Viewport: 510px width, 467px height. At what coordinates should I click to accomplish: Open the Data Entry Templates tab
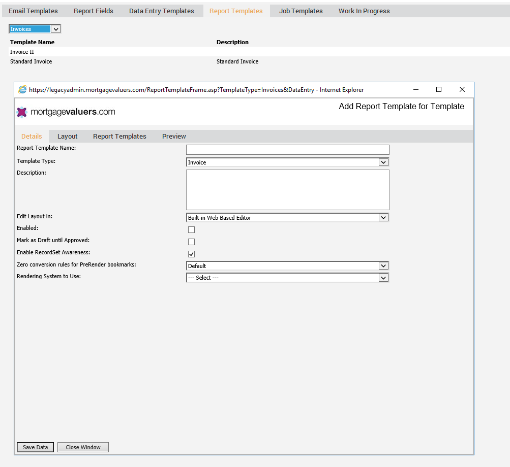pyautogui.click(x=161, y=11)
